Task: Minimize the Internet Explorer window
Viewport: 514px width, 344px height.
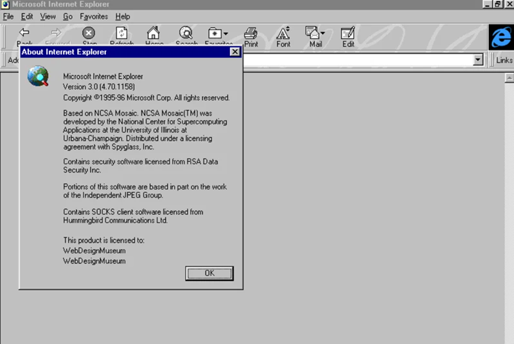Action: [x=488, y=4]
